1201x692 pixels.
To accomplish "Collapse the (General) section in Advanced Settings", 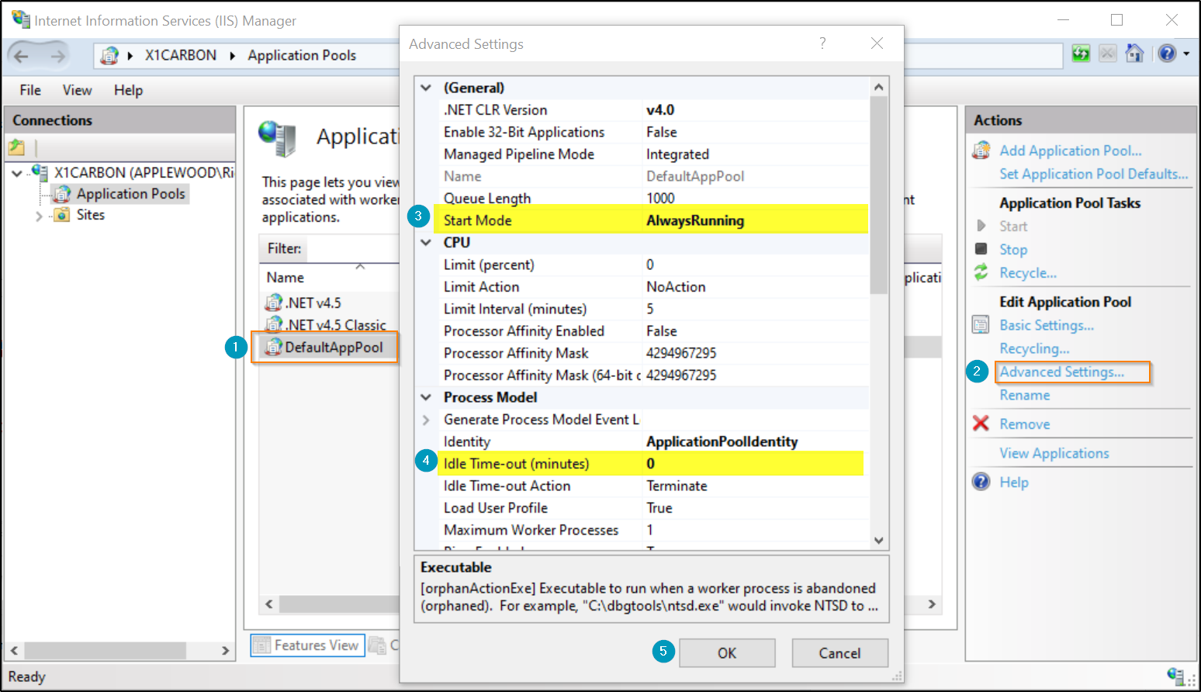I will pos(425,88).
